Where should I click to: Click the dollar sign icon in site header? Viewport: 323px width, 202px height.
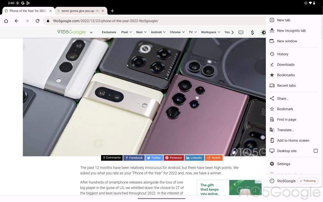point(252,32)
